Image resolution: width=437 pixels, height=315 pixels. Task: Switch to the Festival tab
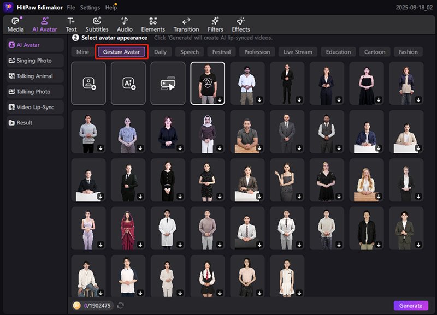[221, 52]
